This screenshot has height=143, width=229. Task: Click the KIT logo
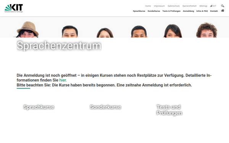[x=14, y=8]
